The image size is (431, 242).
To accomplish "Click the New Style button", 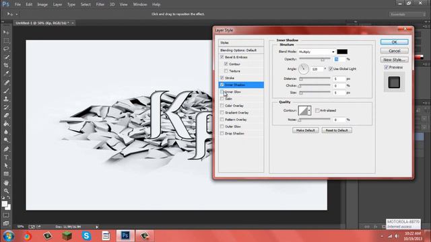I will (x=394, y=60).
